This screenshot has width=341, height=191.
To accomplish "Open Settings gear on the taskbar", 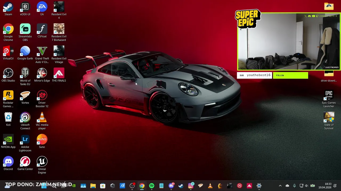I will [259, 186].
